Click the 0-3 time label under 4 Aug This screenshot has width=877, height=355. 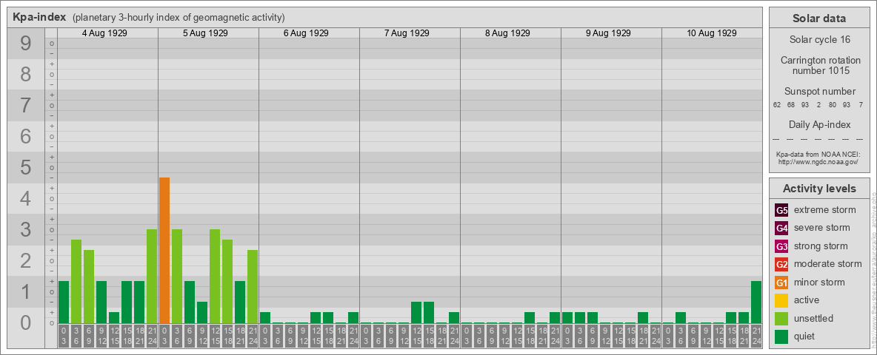click(x=63, y=334)
